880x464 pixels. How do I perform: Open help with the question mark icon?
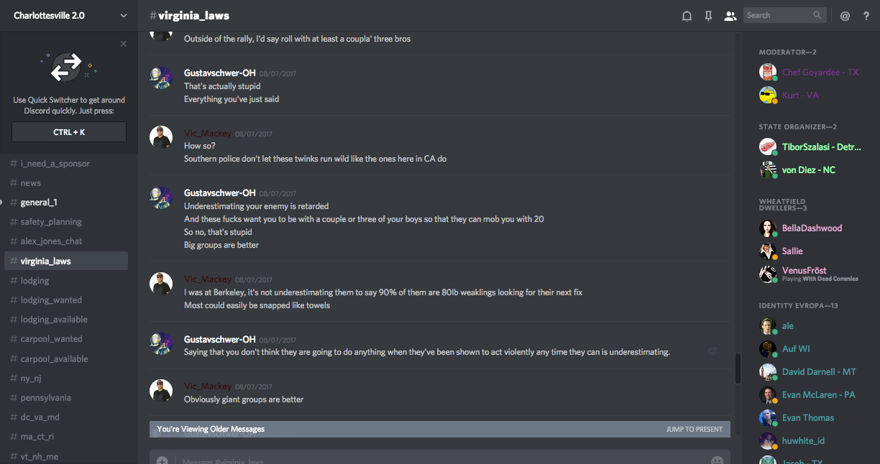point(866,16)
